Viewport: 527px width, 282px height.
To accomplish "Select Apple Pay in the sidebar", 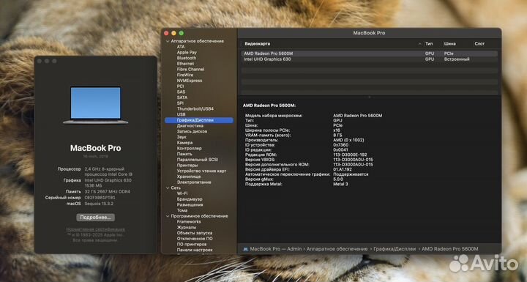I will tap(187, 53).
